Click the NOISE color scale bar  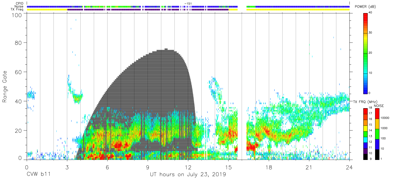click(x=377, y=134)
